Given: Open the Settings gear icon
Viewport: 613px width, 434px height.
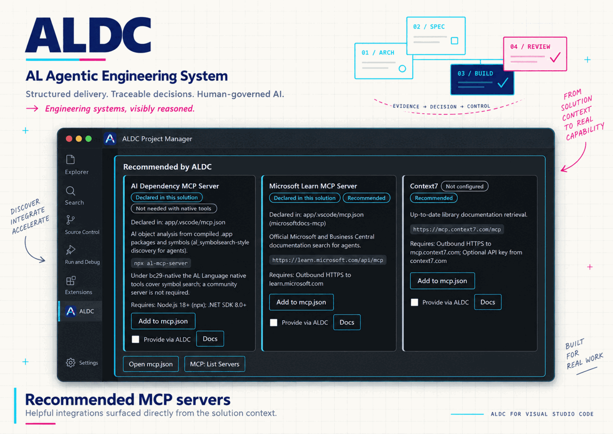Looking at the screenshot, I should pyautogui.click(x=70, y=363).
